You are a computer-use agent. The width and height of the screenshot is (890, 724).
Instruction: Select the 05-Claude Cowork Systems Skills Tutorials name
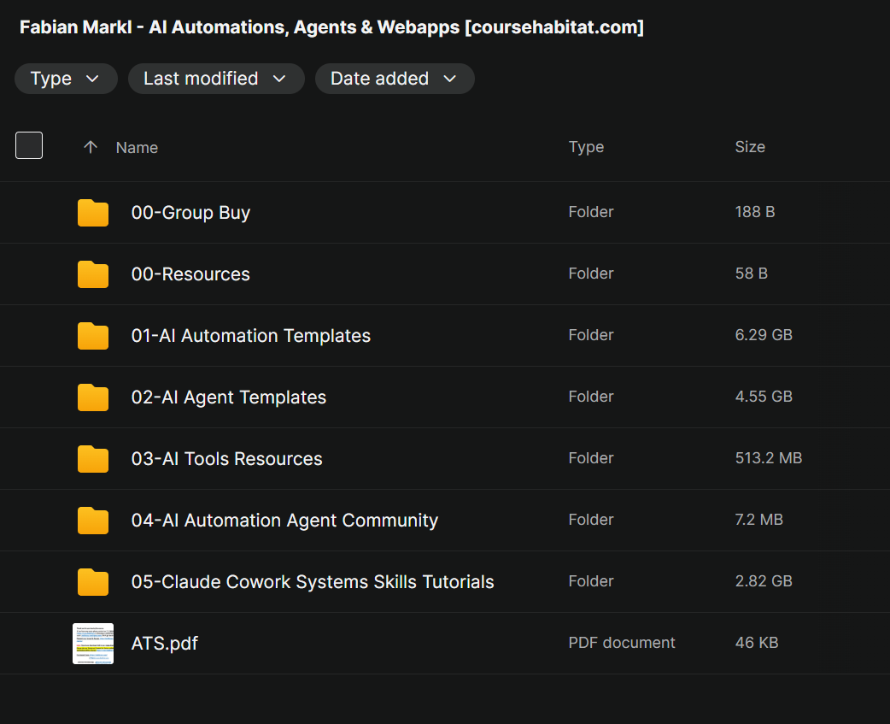coord(313,582)
